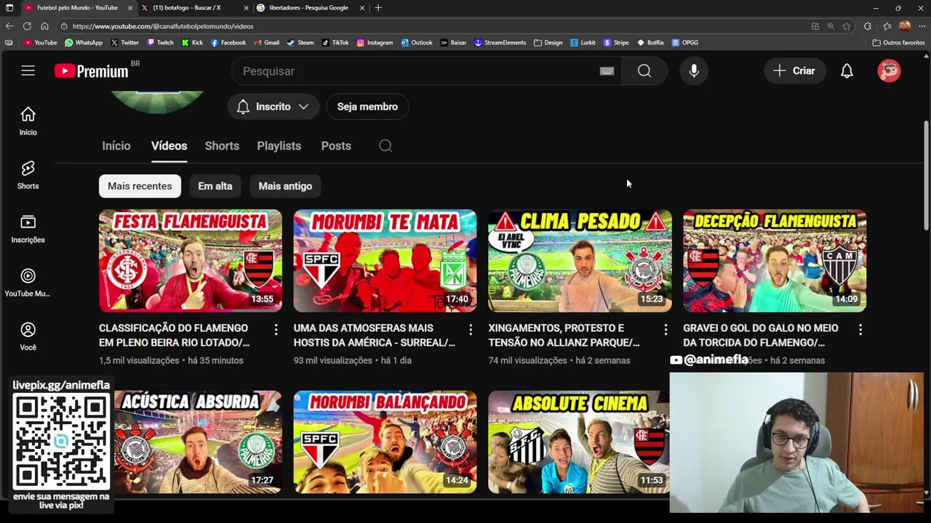Select the Em alta filter chip
The width and height of the screenshot is (931, 523).
click(x=215, y=186)
